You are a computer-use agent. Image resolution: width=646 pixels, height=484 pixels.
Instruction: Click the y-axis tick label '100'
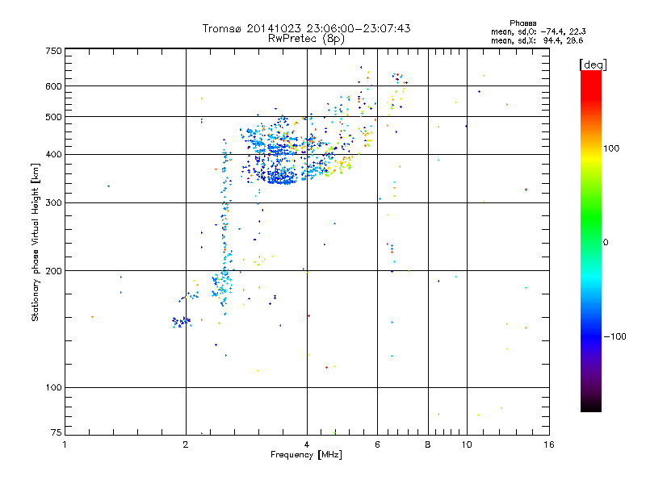tap(54, 388)
